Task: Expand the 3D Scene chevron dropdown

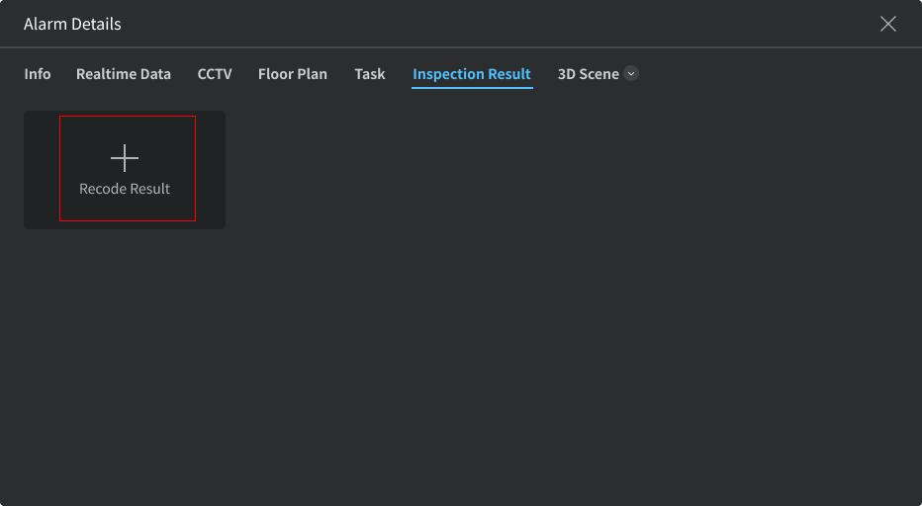Action: click(631, 74)
